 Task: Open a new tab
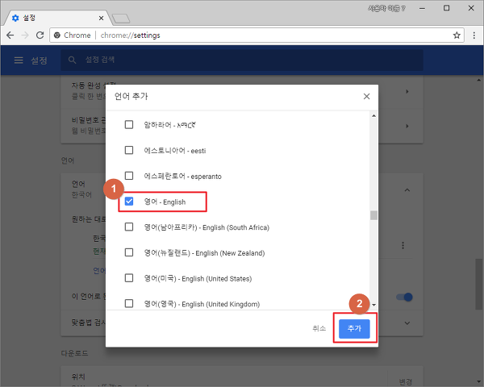click(x=121, y=19)
